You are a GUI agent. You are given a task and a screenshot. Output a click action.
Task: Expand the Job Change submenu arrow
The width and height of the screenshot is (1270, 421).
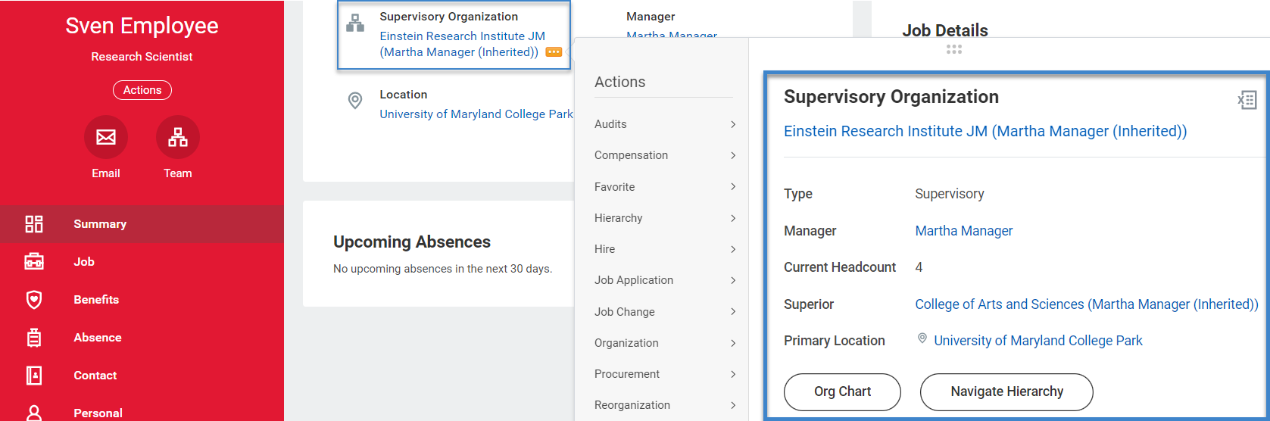[x=733, y=311]
